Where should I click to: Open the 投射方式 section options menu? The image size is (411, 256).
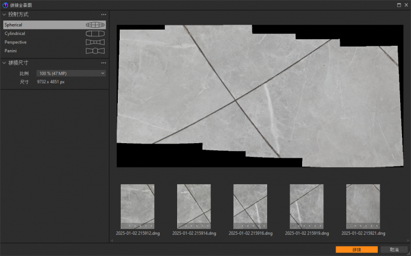tap(103, 14)
